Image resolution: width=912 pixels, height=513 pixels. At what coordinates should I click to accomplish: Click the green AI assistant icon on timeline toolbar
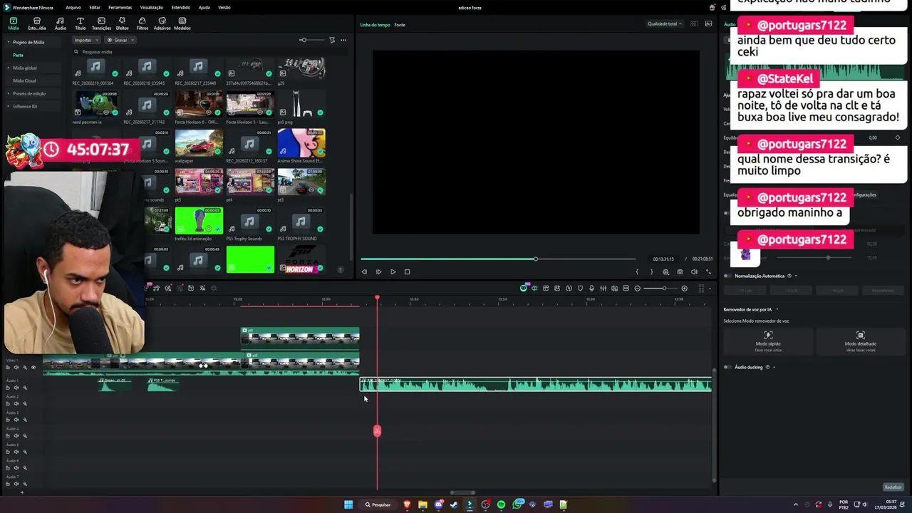point(524,288)
